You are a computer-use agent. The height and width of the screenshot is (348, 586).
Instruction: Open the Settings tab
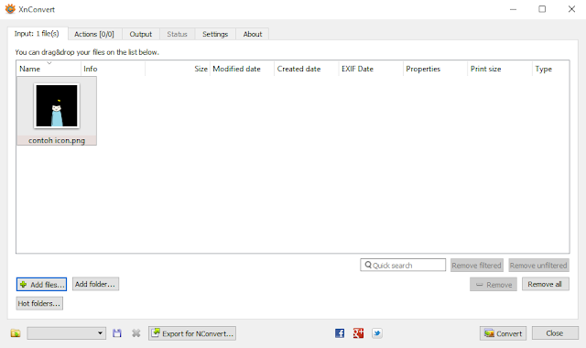point(215,34)
